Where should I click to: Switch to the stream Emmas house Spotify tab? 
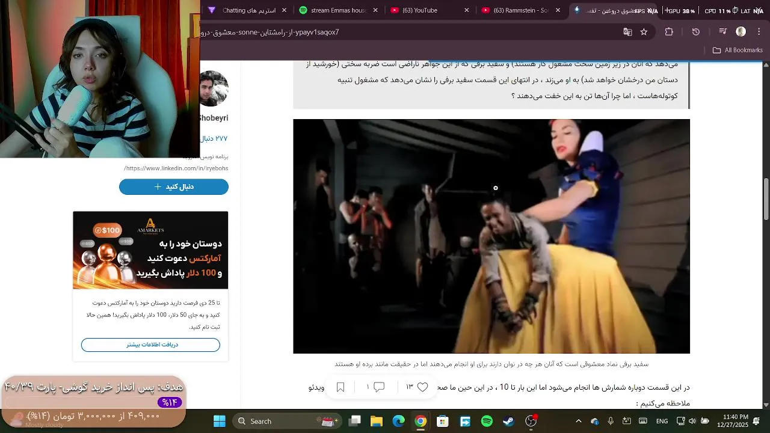click(x=339, y=10)
